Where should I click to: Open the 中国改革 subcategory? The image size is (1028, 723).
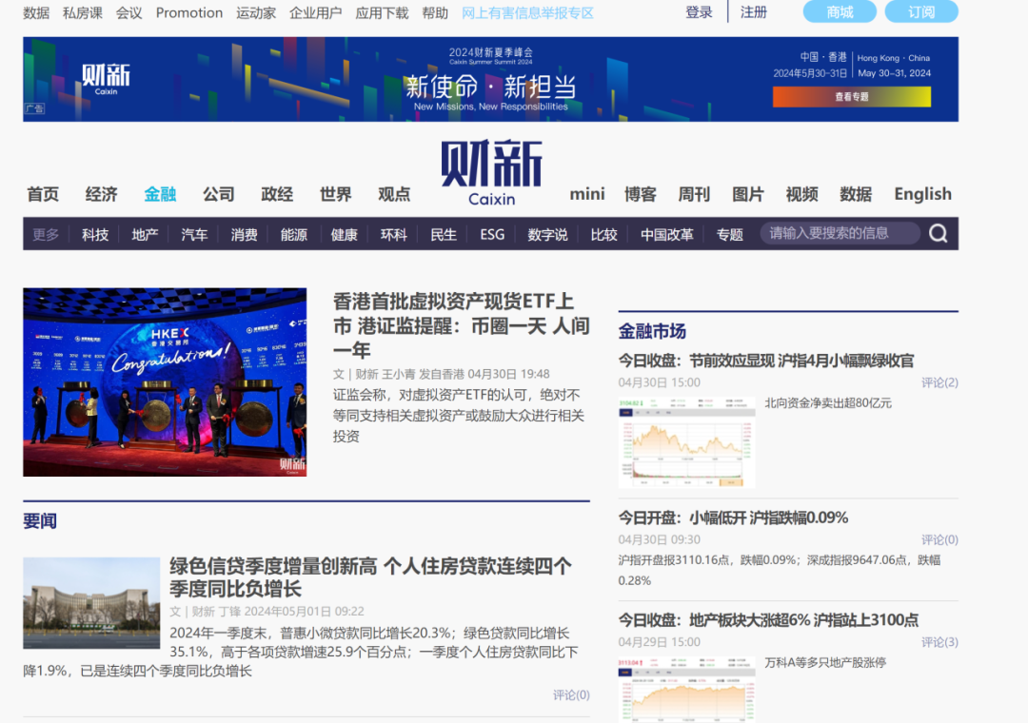pos(666,234)
